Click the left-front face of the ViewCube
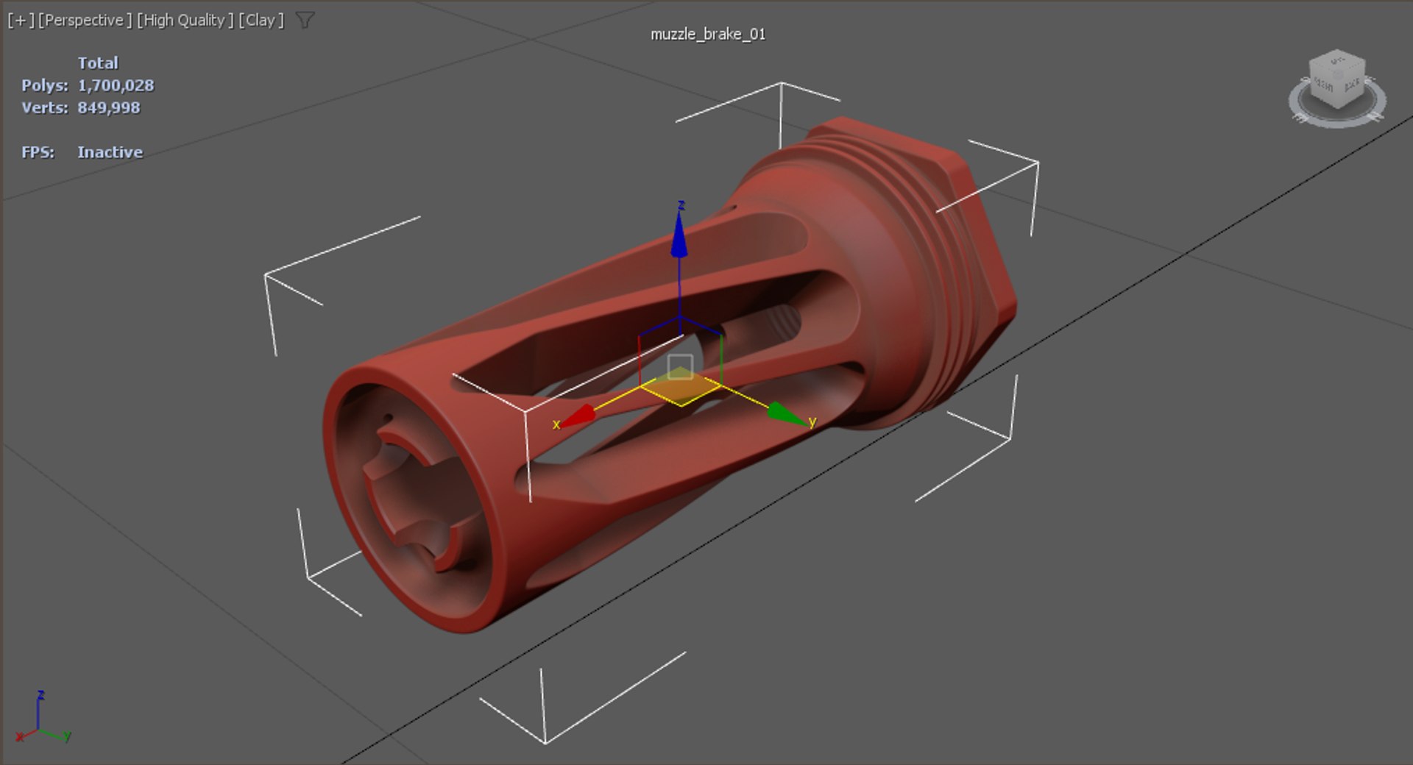 coord(1323,87)
